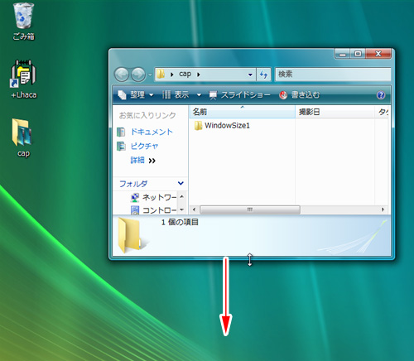Click the horizontal scrollbar thumb
414x361 pixels.
(x=250, y=209)
